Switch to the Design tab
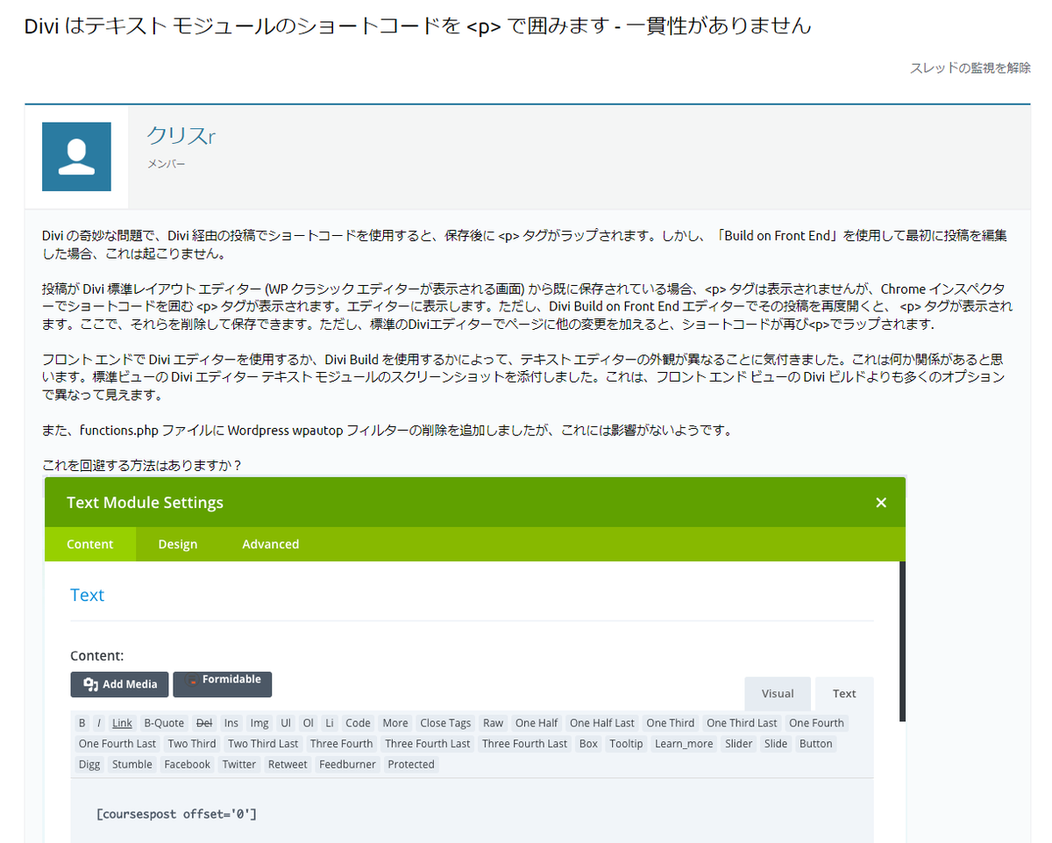The image size is (1052, 843). [177, 544]
